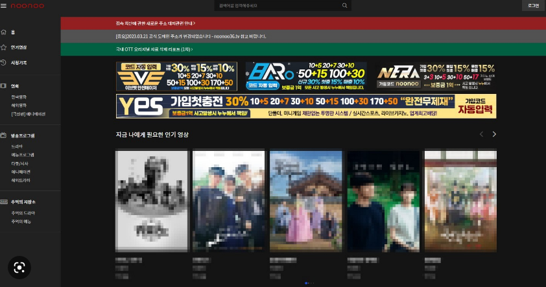Click the BARO advertisement banner
This screenshot has height=287, width=546.
pos(306,76)
